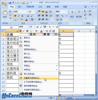Undo last action in quick access toolbar
Image resolution: width=98 pixels, height=100 pixels.
coord(13,2)
